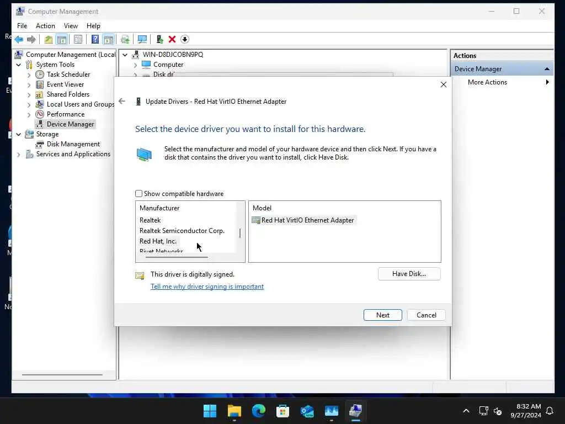Viewport: 565px width, 424px height.
Task: Click the Back arrow toolbar icon
Action: pos(19,39)
